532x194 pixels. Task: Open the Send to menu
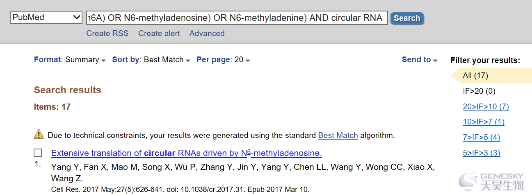[x=420, y=60]
